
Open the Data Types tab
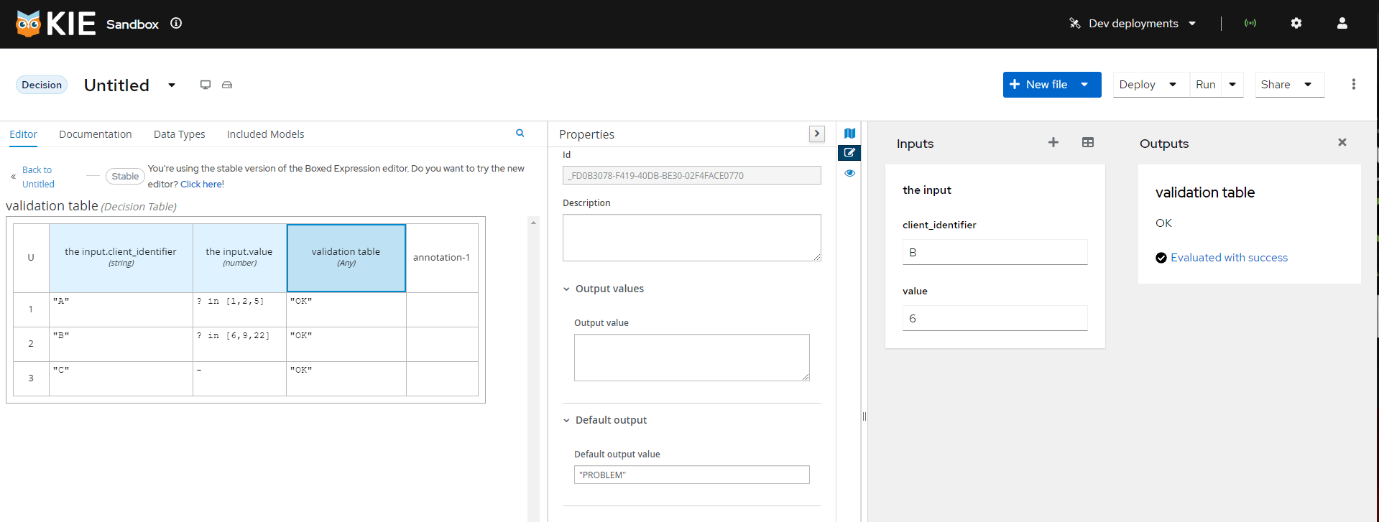pos(180,134)
